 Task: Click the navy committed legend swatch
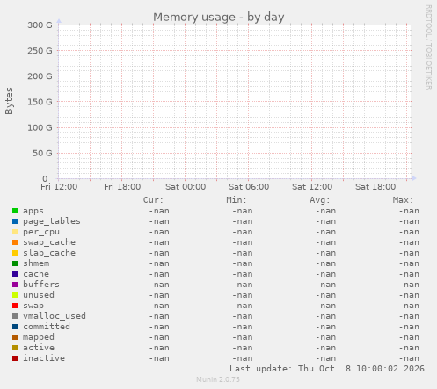15,327
